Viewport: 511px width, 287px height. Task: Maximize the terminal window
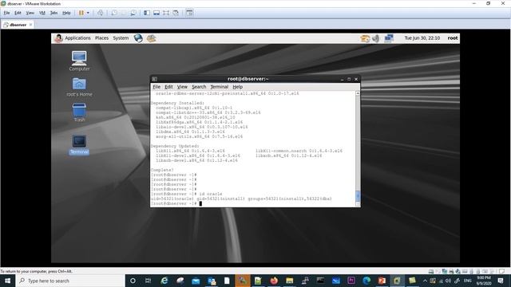349,79
